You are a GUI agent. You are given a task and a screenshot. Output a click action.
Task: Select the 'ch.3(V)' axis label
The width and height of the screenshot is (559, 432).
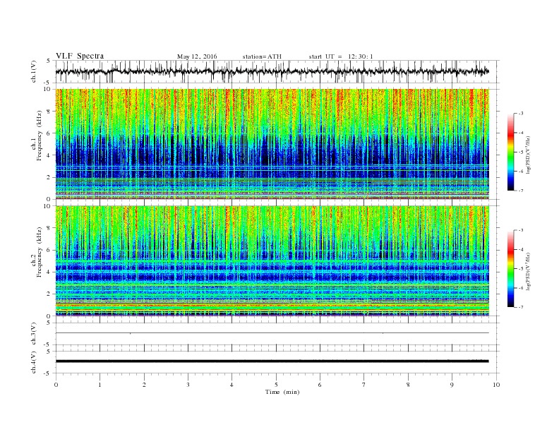34,334
